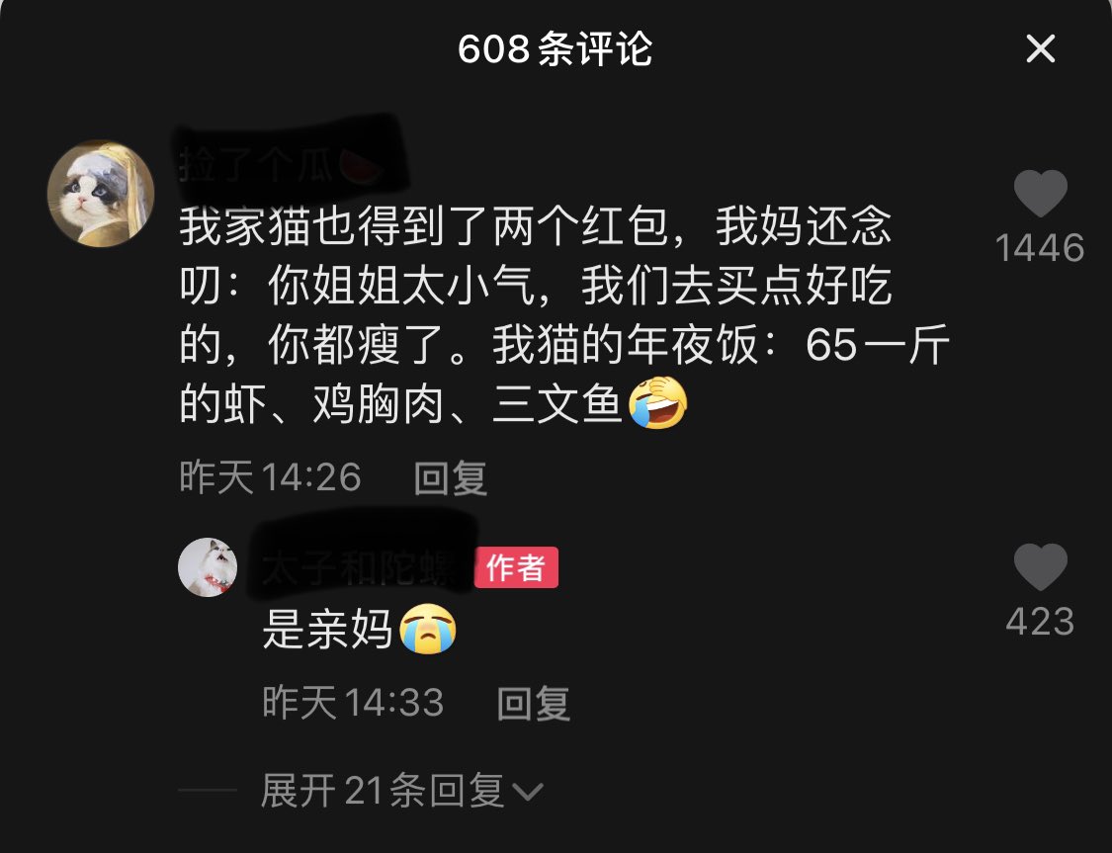Click the 昨天 14:26 timestamp
1112x853 pixels.
[x=270, y=476]
